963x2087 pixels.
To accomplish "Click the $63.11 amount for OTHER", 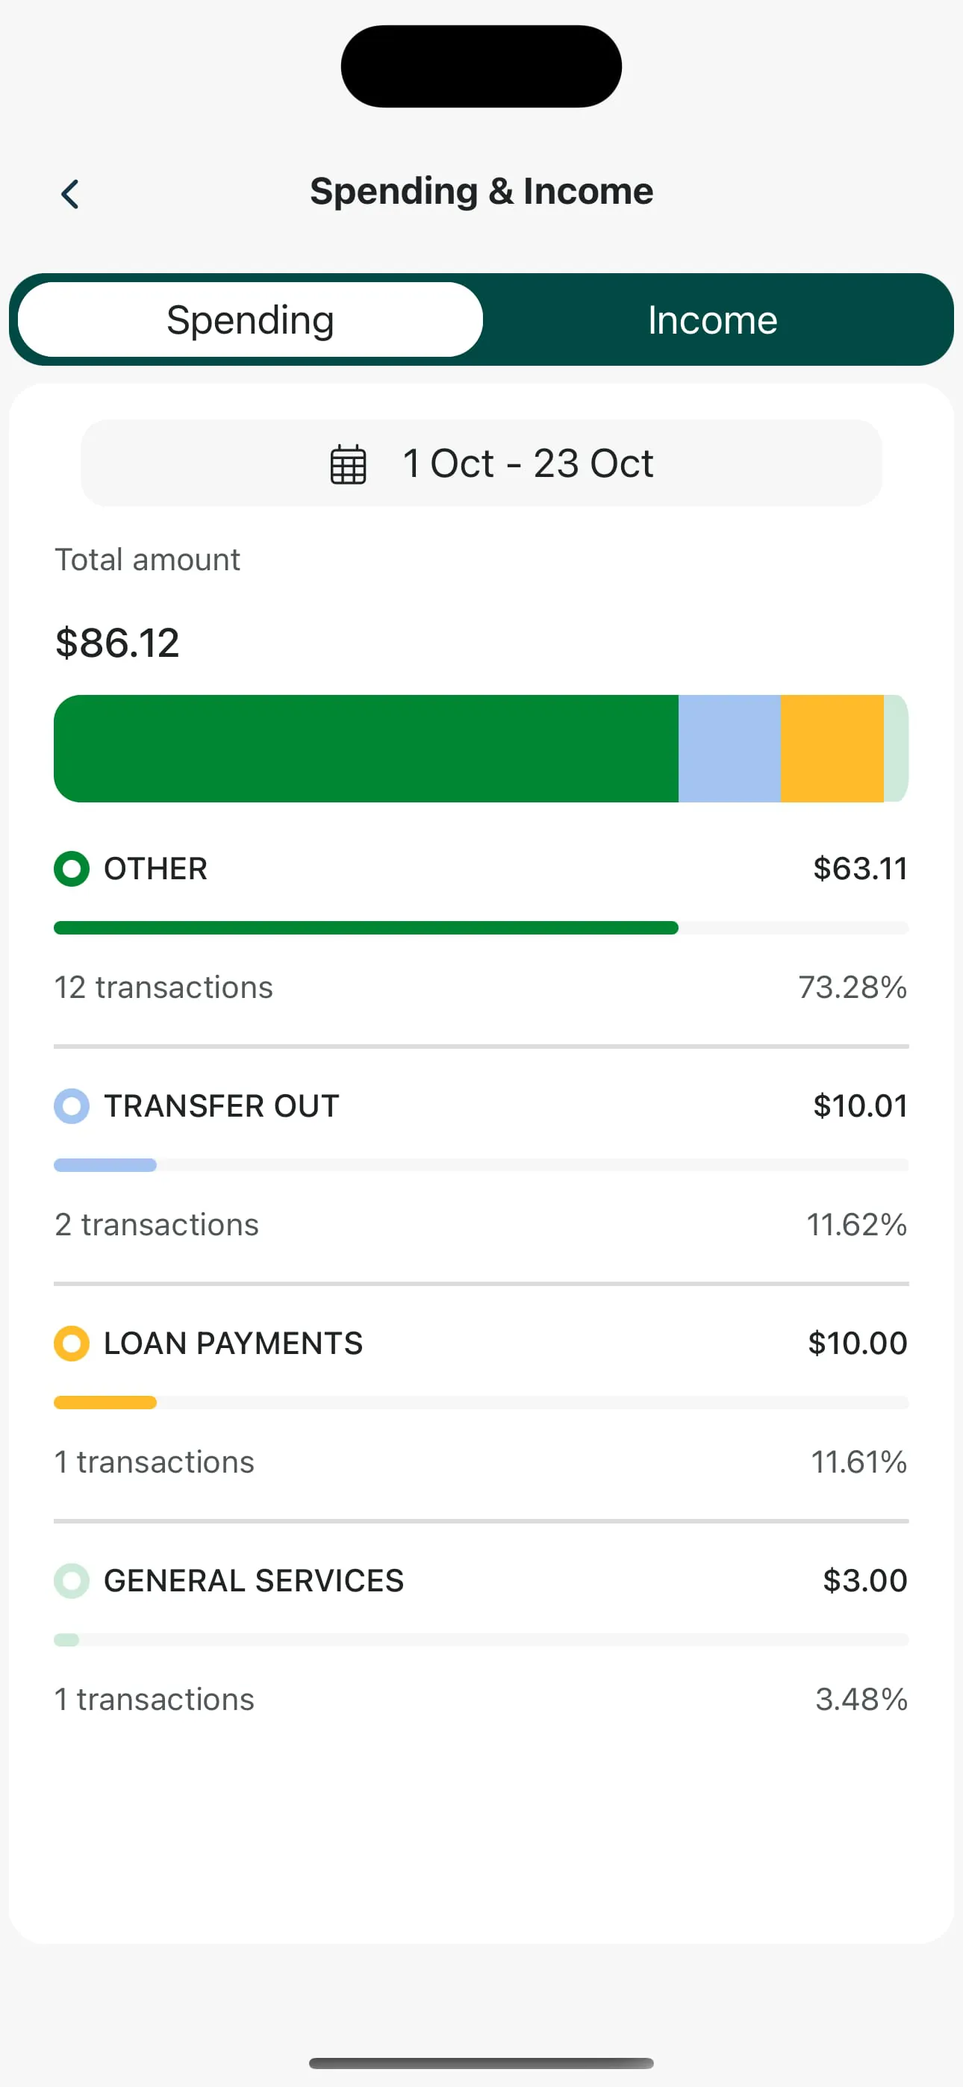I will click(860, 869).
